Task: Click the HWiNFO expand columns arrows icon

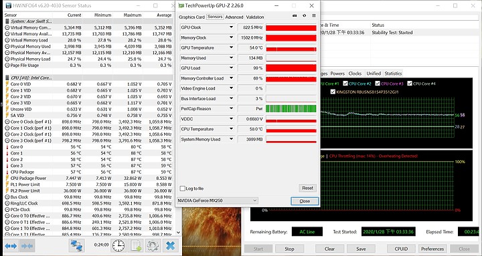Action: [x=11, y=246]
